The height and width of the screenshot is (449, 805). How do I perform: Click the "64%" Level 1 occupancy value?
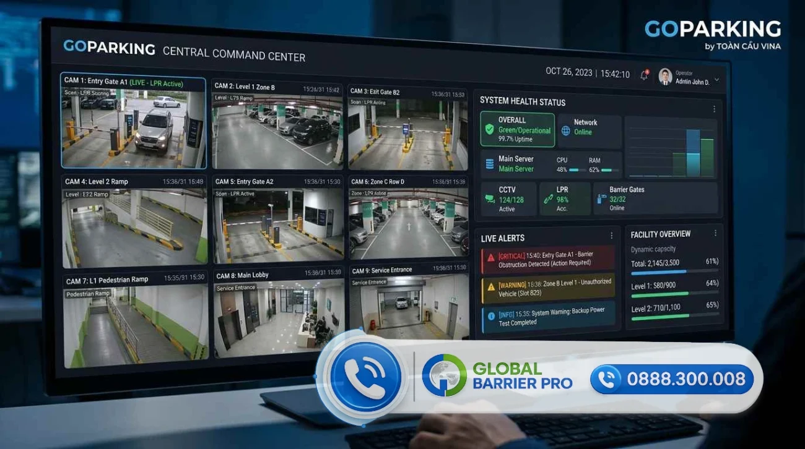pyautogui.click(x=712, y=283)
